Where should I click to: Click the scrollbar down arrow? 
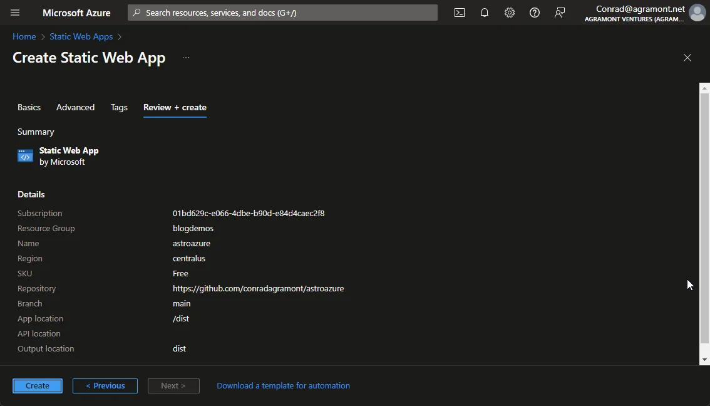704,360
